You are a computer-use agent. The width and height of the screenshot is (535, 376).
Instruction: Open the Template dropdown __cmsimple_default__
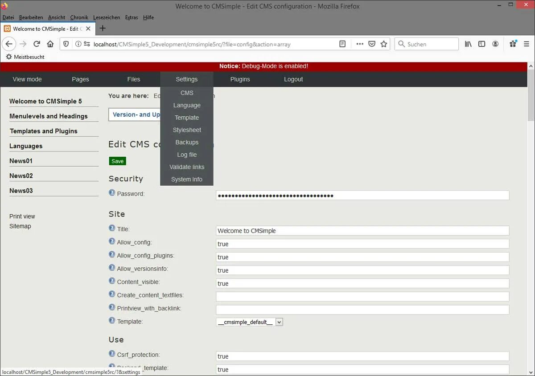[x=249, y=322]
